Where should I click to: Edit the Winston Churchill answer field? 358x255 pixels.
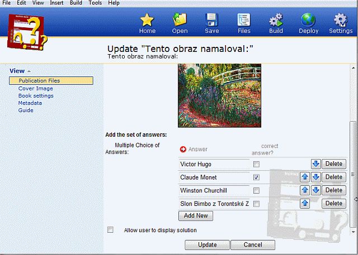214,191
